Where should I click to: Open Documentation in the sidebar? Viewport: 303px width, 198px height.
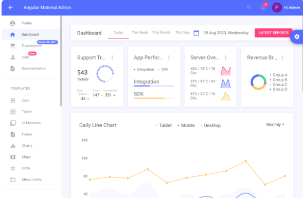(31, 68)
